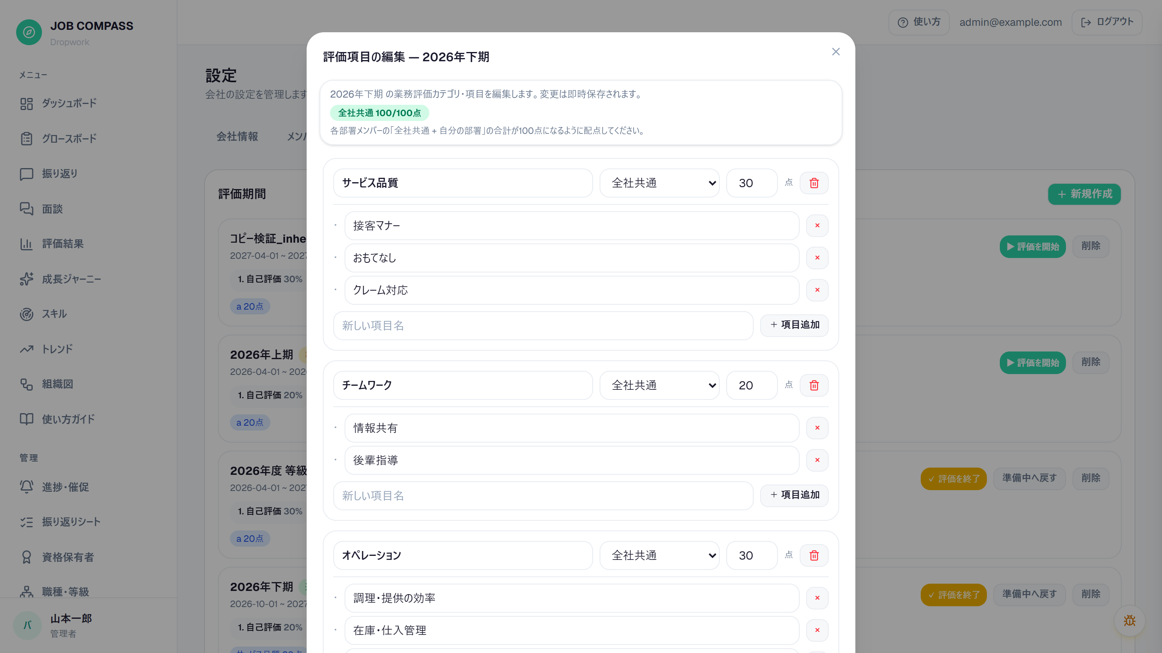Screen dimensions: 1162x653
Task: Remove the 後輩指導 item
Action: [817, 460]
